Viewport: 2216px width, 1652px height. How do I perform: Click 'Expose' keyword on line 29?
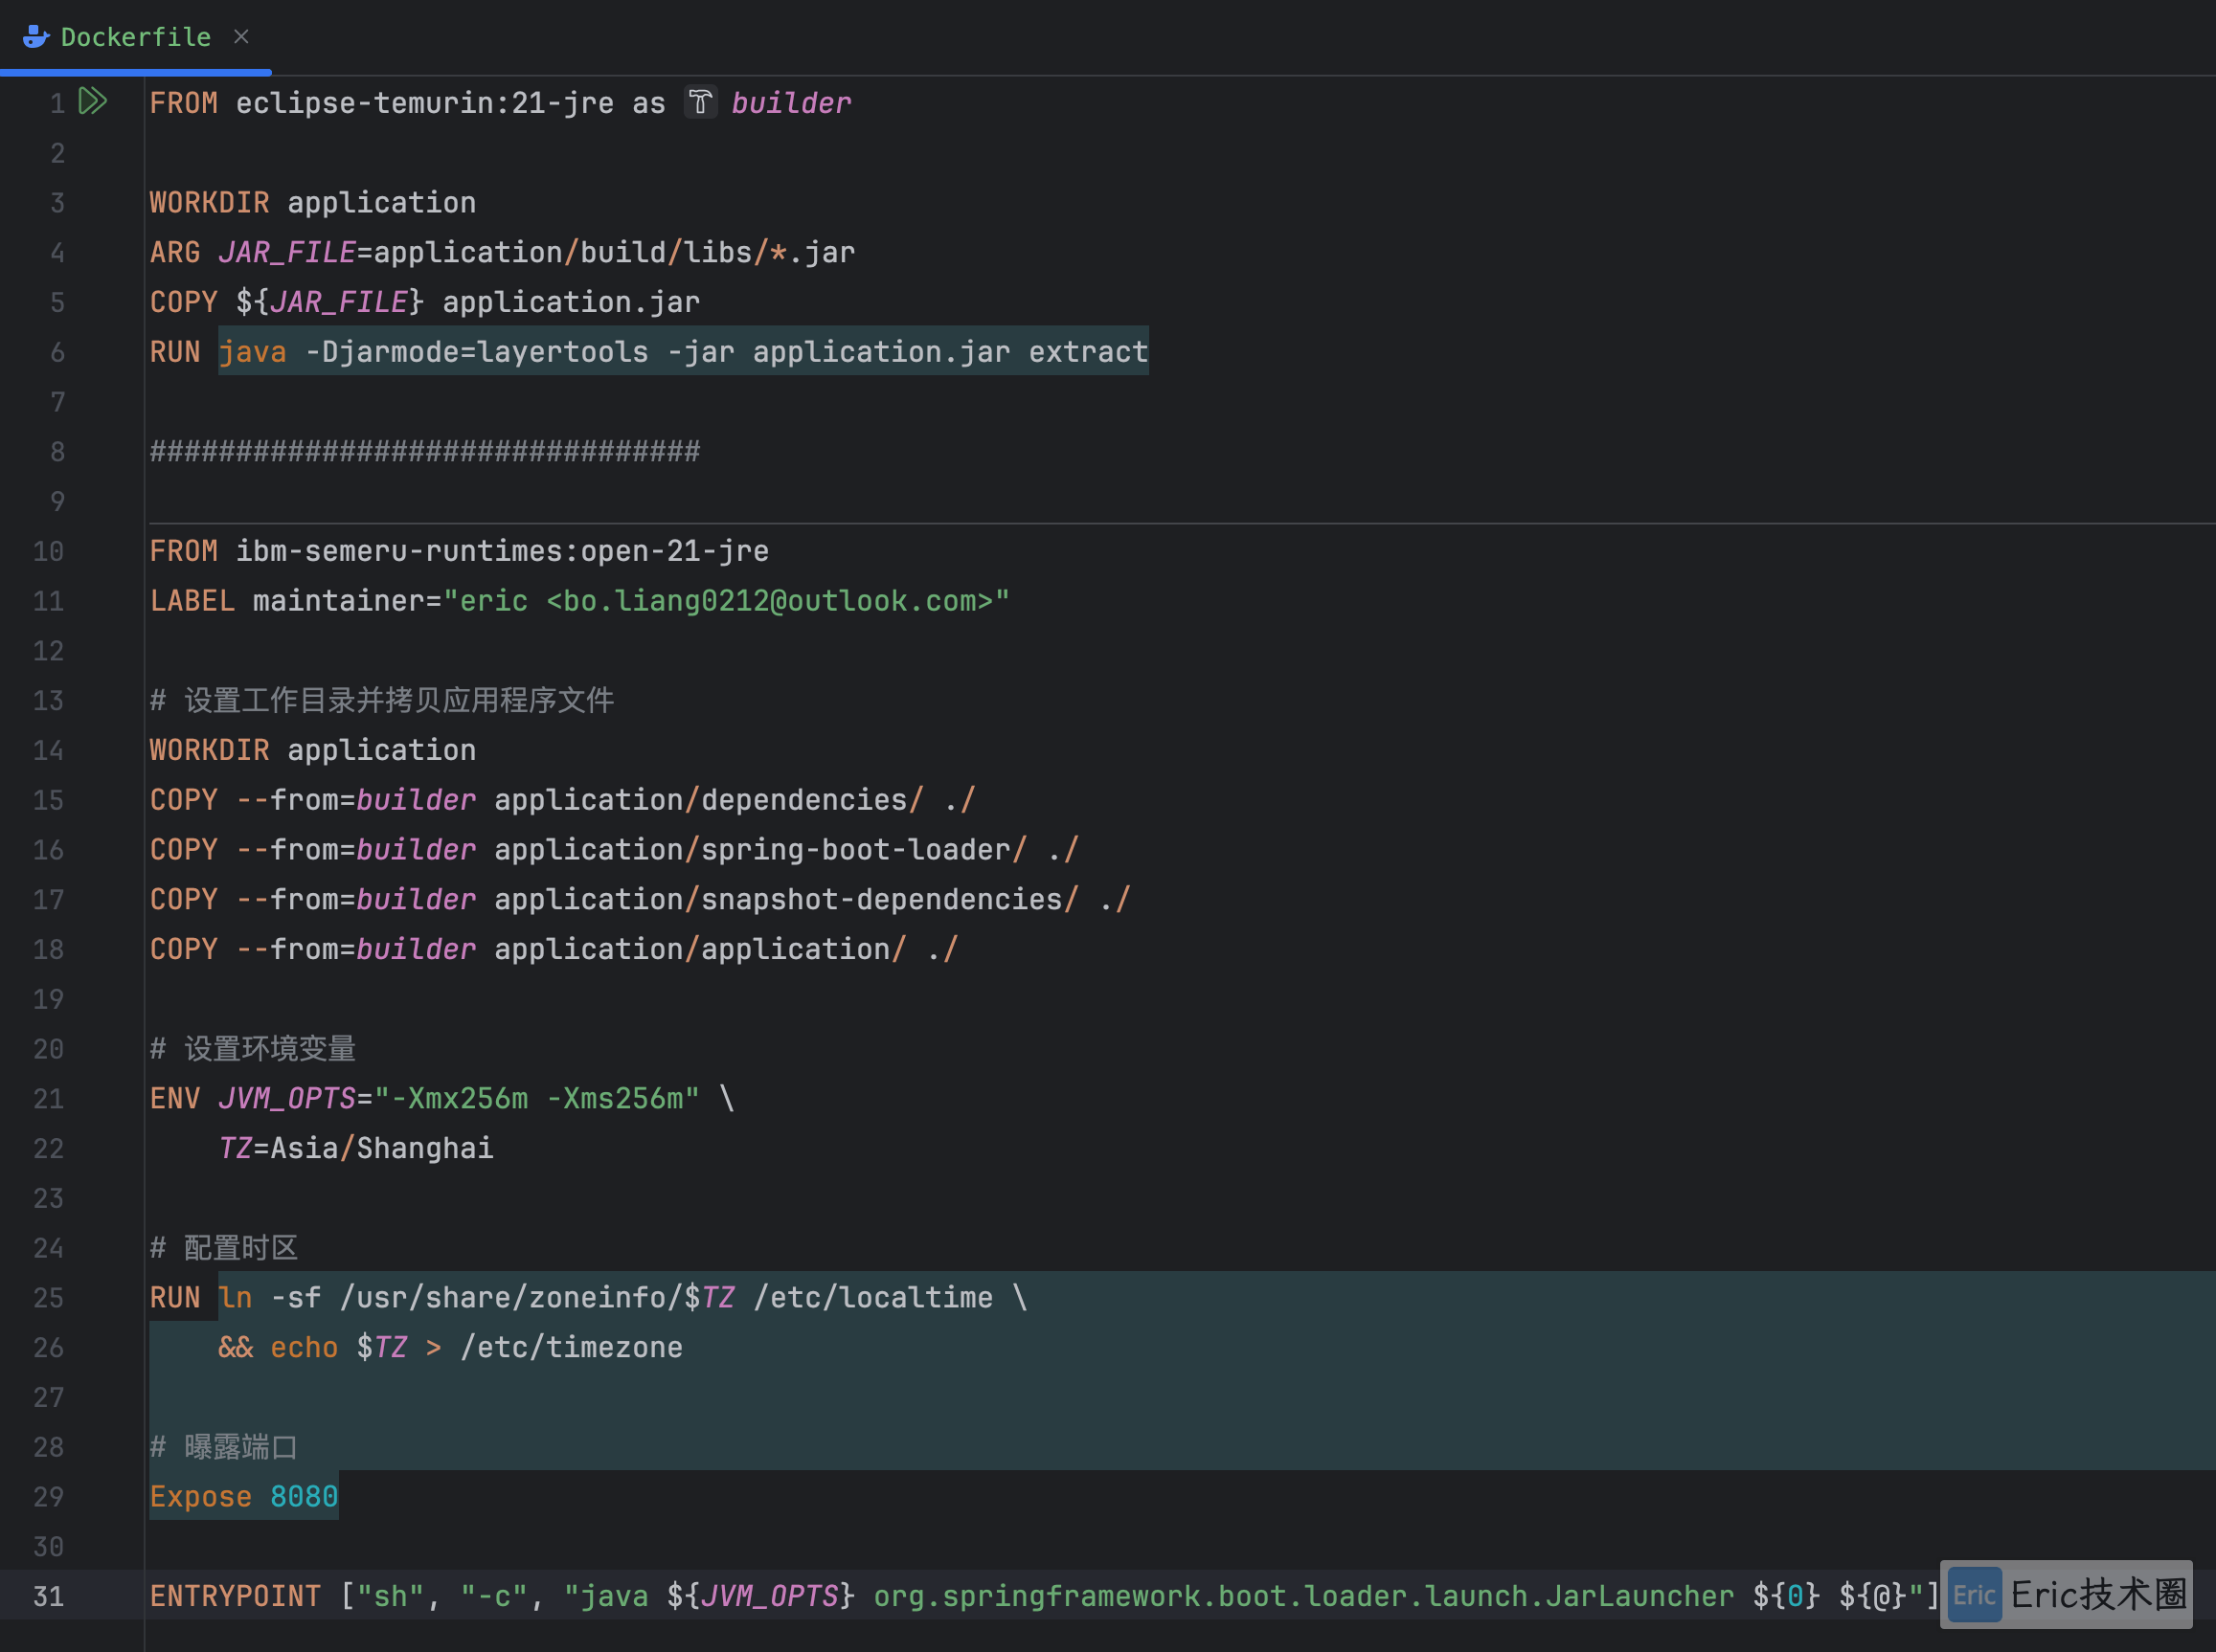point(201,1497)
